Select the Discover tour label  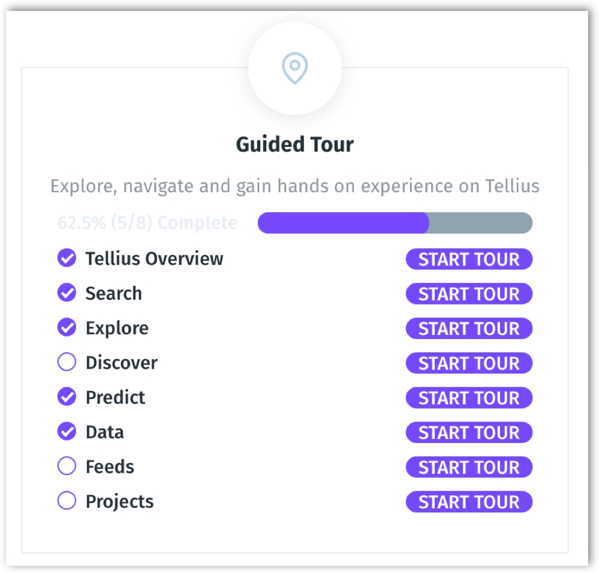(x=121, y=363)
